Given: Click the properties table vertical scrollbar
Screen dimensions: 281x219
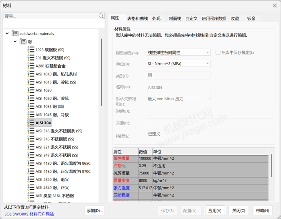Looking at the screenshot, I should [x=272, y=166].
